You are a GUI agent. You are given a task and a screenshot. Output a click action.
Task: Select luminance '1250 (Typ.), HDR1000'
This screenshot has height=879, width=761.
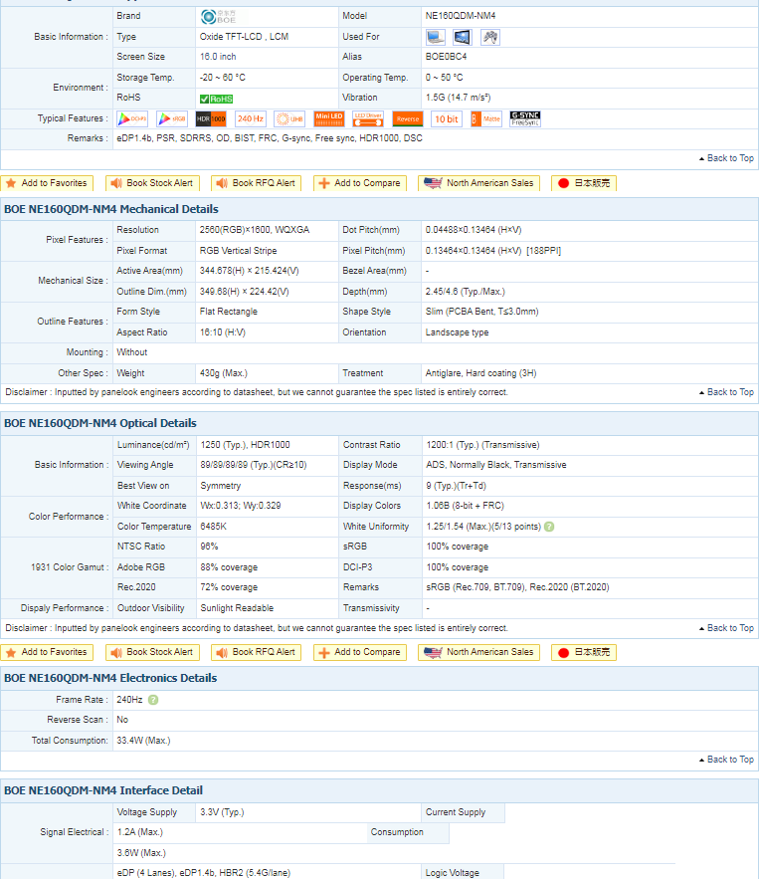[x=246, y=445]
